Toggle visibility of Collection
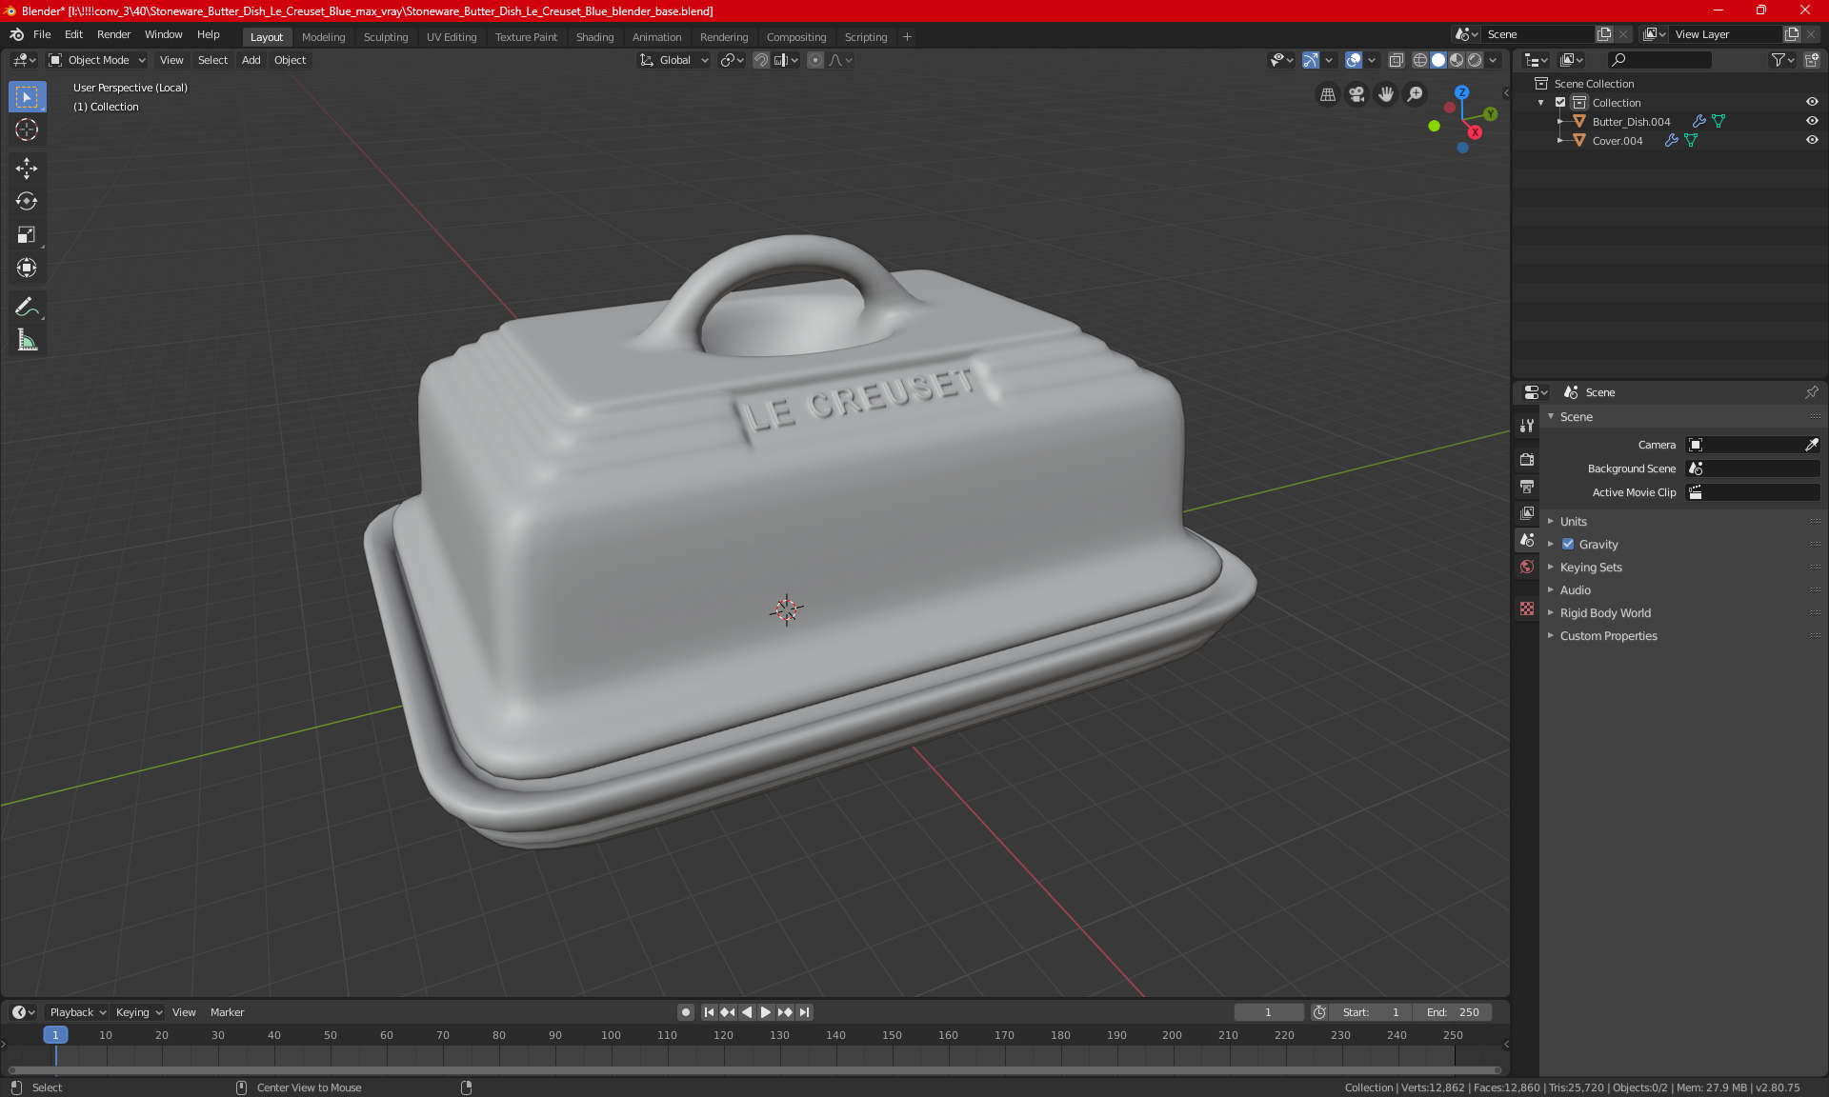 [x=1812, y=102]
